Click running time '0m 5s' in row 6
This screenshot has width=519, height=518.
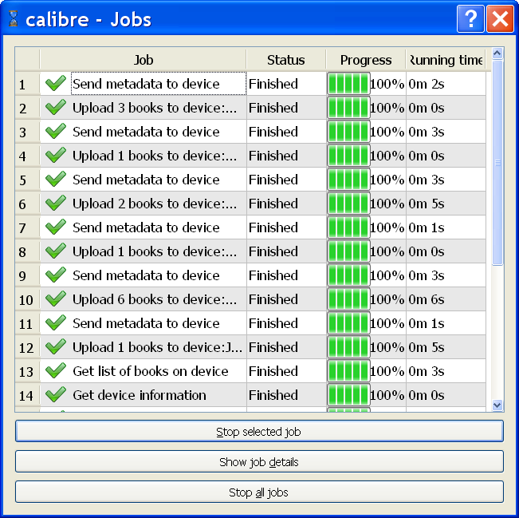[x=427, y=204]
